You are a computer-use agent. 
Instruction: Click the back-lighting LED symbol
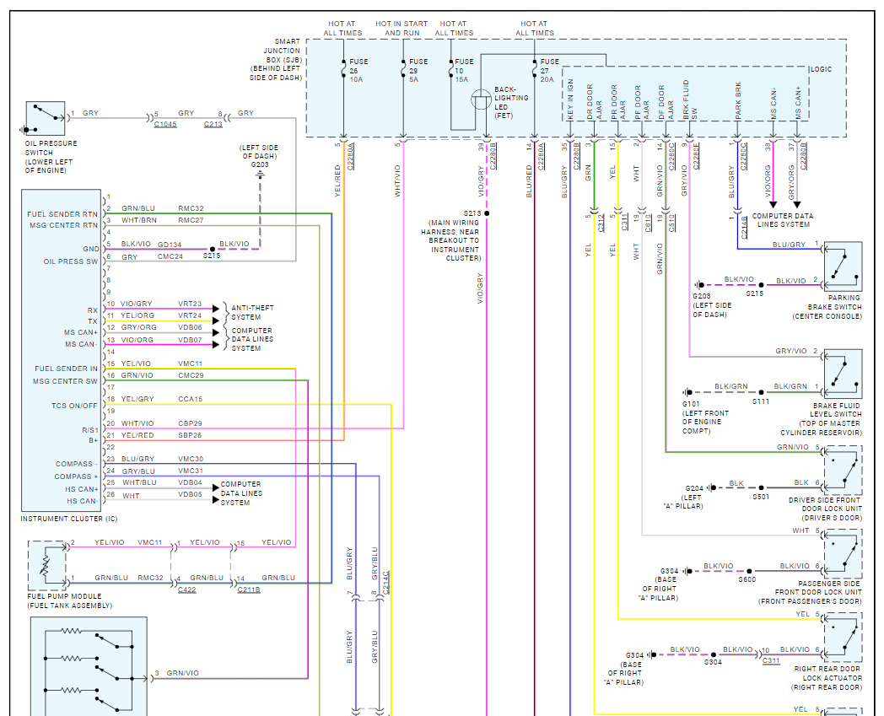pyautogui.click(x=482, y=100)
